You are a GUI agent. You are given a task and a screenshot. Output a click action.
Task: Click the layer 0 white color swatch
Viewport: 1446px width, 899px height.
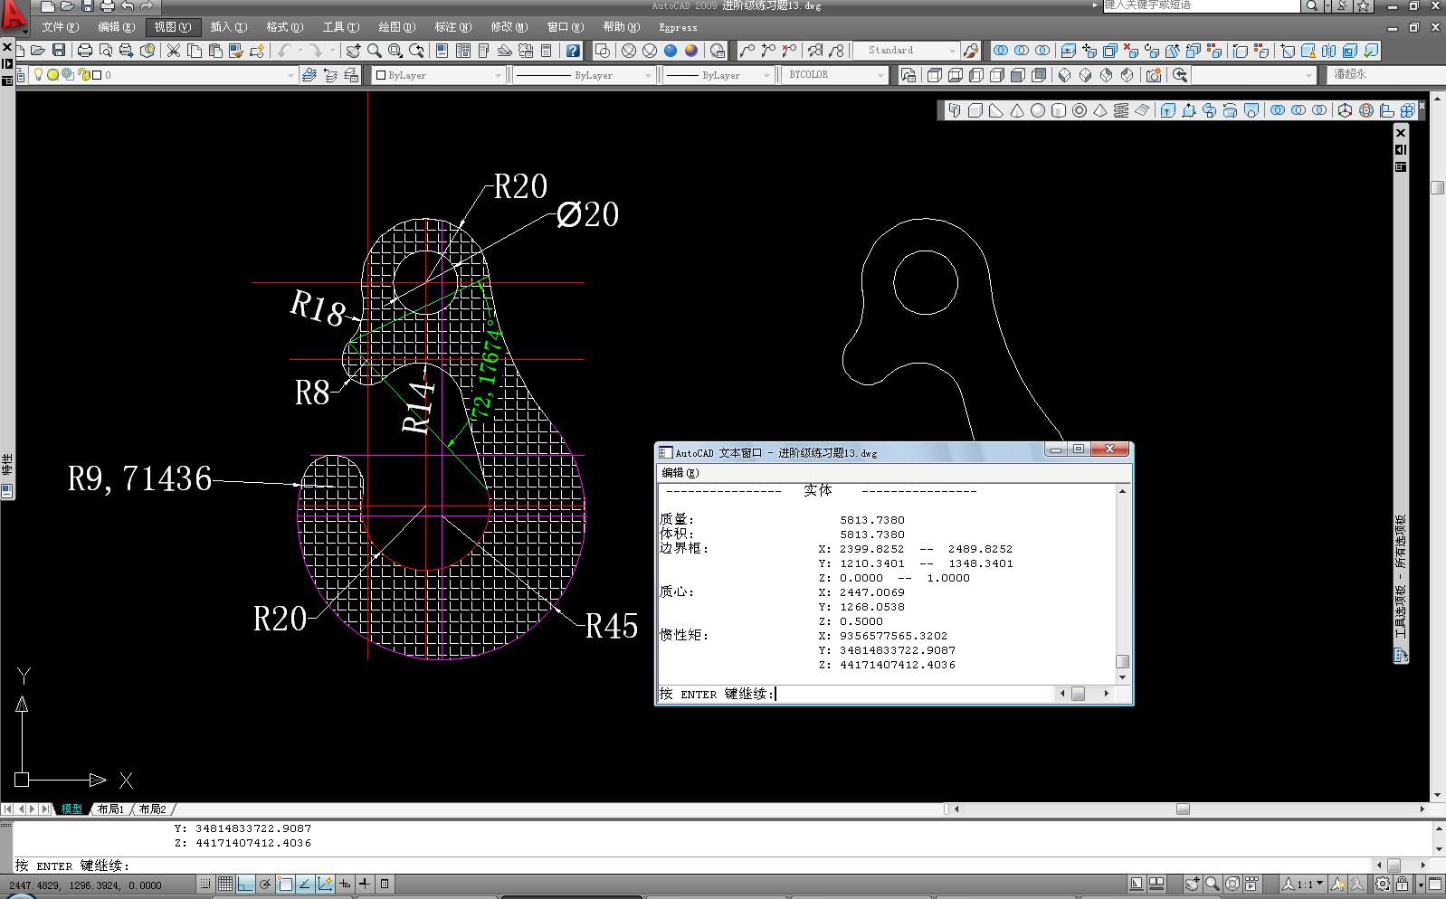97,75
